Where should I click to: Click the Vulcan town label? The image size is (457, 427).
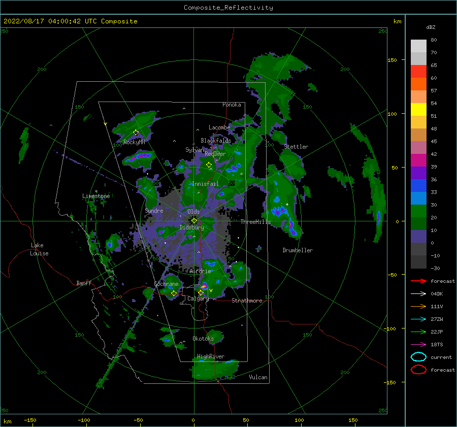click(258, 377)
